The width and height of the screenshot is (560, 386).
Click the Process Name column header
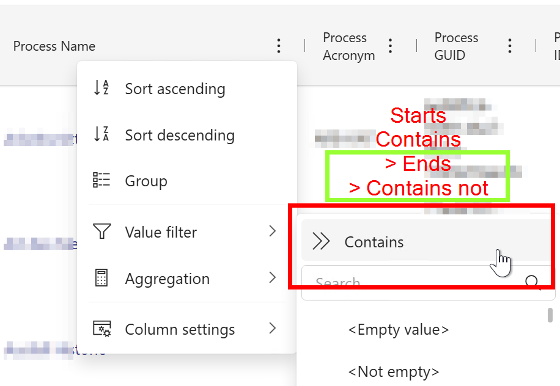click(54, 46)
